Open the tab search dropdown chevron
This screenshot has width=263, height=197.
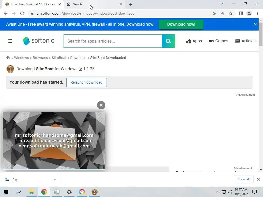pos(222,4)
